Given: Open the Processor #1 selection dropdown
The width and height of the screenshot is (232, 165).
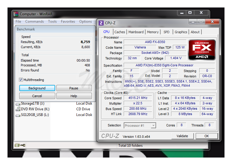Looking at the screenshot, I should (153, 126).
